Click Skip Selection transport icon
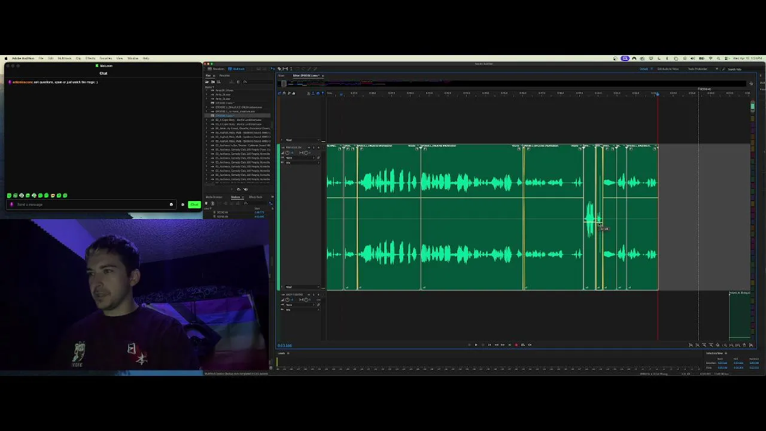 click(x=530, y=345)
